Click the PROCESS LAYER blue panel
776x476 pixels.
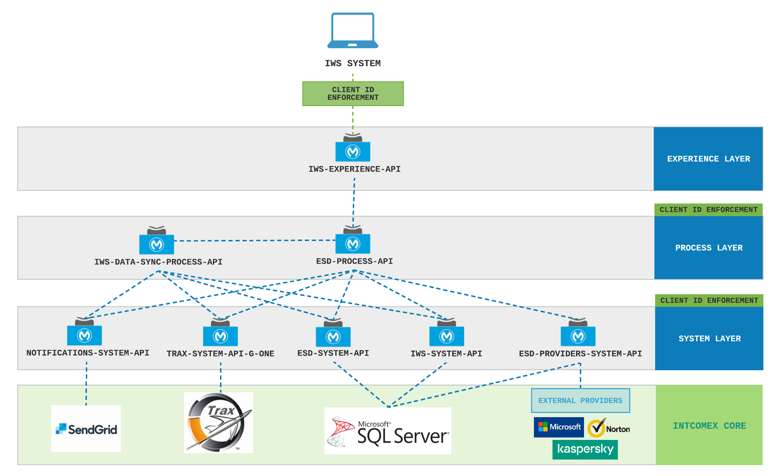tap(709, 248)
